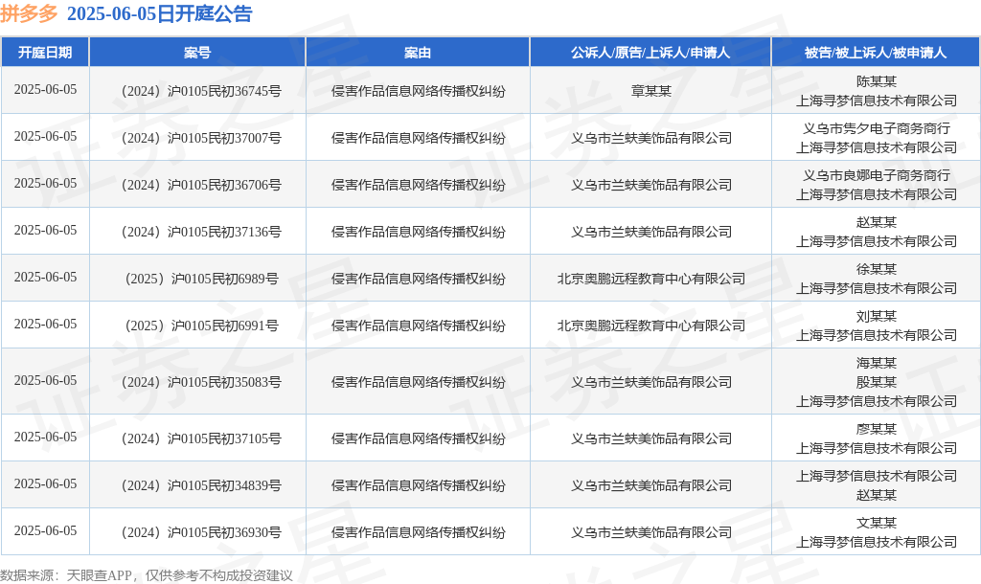Viewport: 981px width, 584px height.
Task: Click plaintiff 义乌市兰蚨美饰品有限公司 in 35083号 row
Action: 650,381
